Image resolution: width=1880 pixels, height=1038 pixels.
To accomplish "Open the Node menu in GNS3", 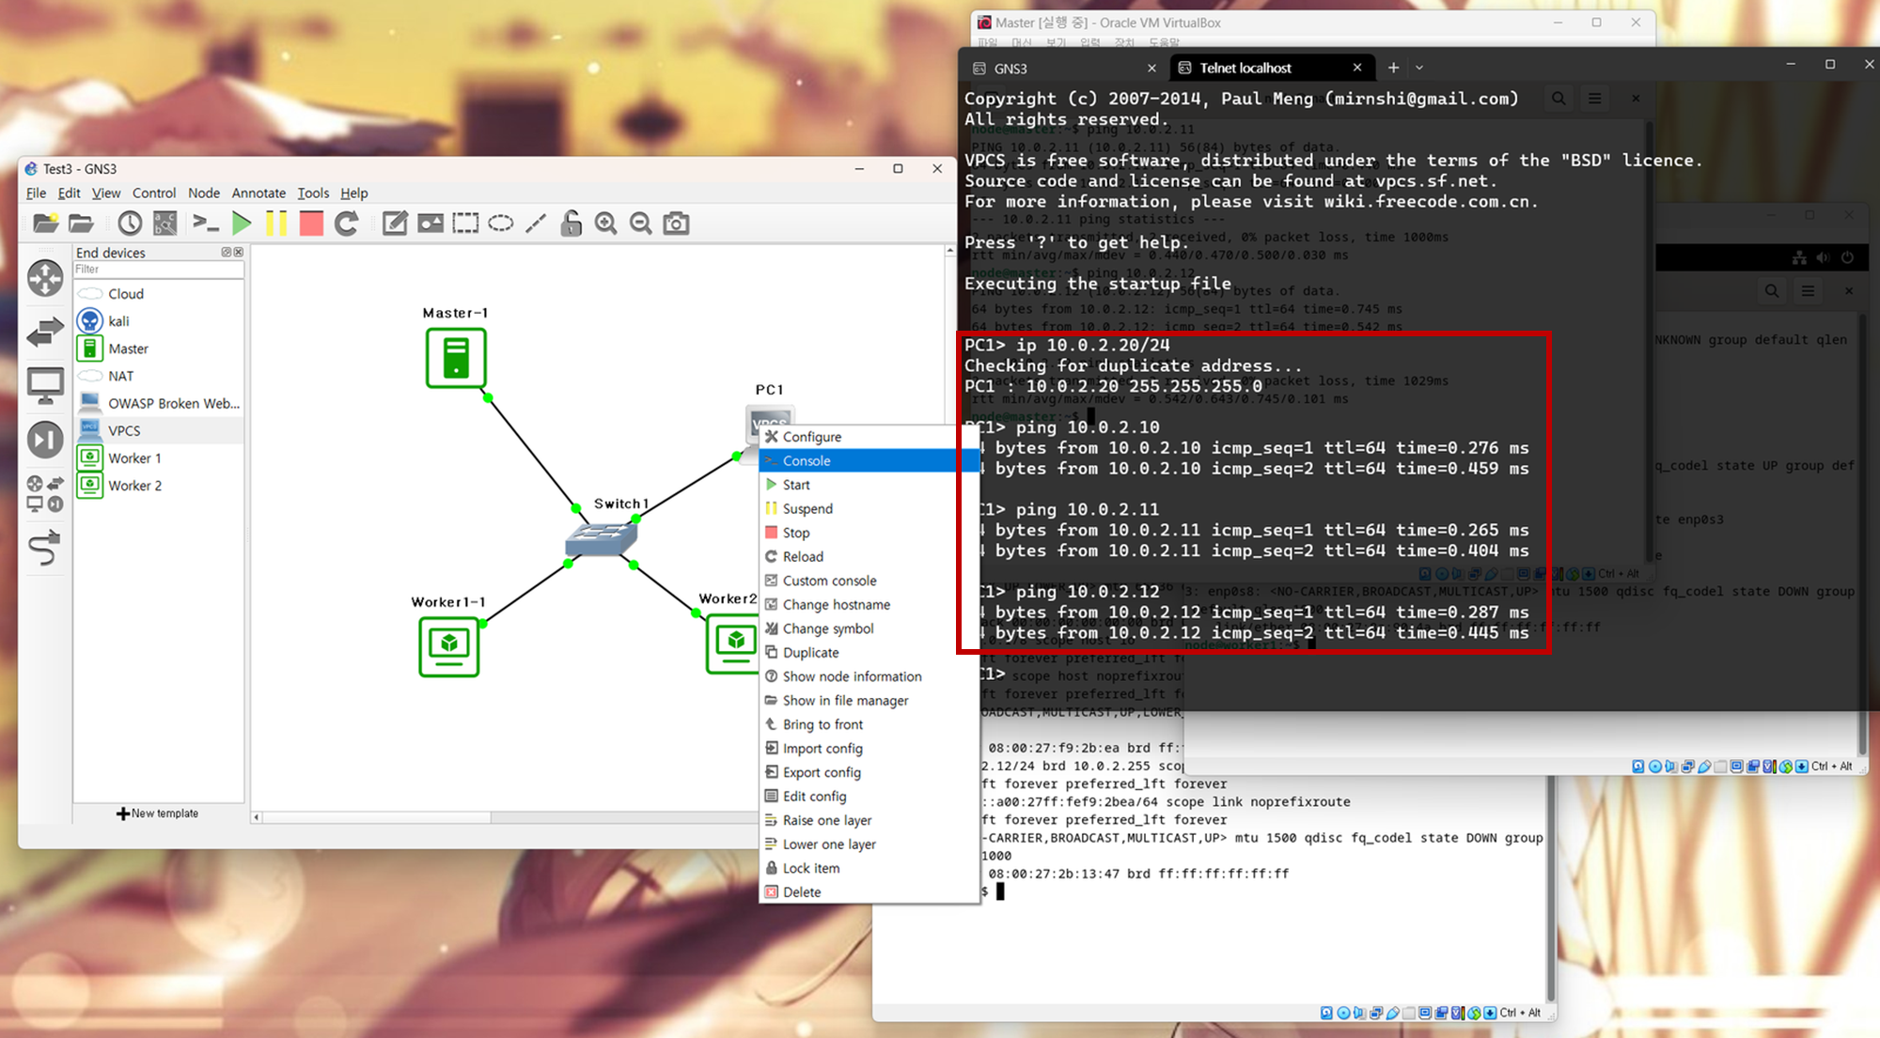I will [x=204, y=193].
